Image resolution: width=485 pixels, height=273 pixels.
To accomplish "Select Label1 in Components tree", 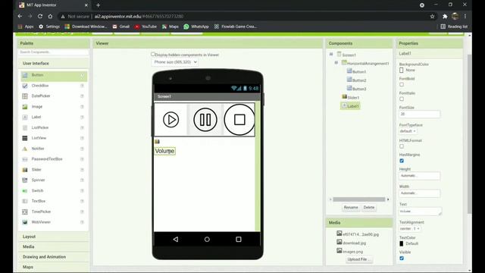I will [x=350, y=106].
